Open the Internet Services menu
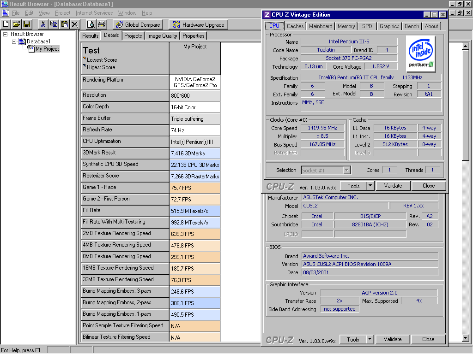 coord(94,13)
